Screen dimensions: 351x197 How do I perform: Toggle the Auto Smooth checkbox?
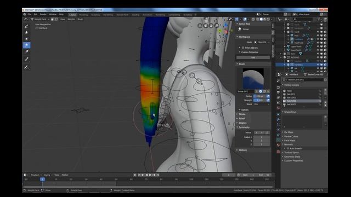pos(288,148)
